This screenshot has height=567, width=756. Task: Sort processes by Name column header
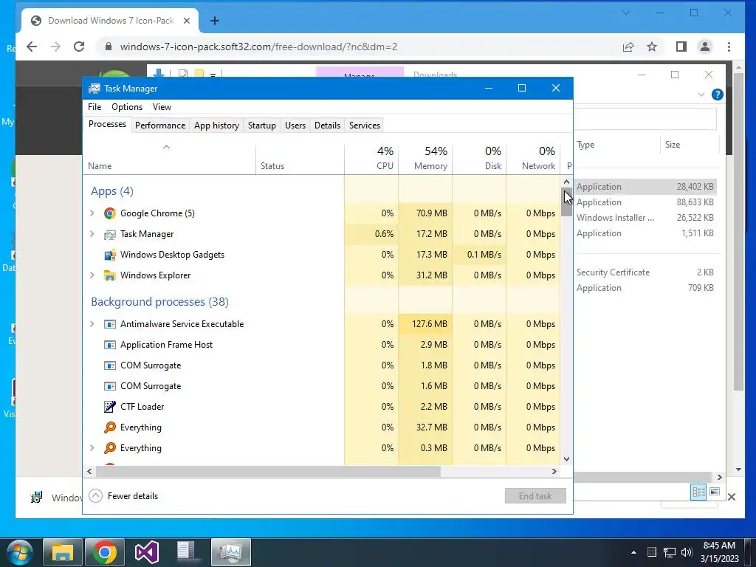(169, 158)
